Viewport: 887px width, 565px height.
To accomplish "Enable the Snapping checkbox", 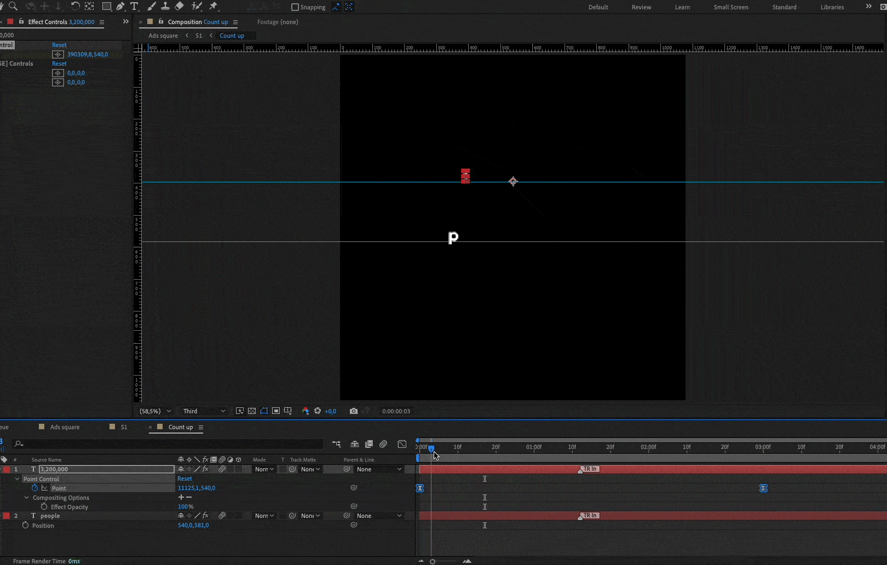I will point(295,7).
